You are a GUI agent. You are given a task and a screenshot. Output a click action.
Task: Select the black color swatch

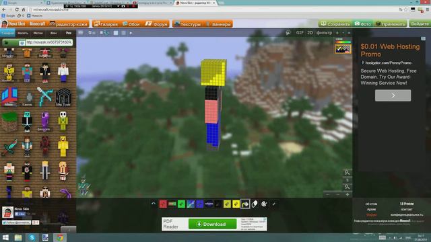218,204
